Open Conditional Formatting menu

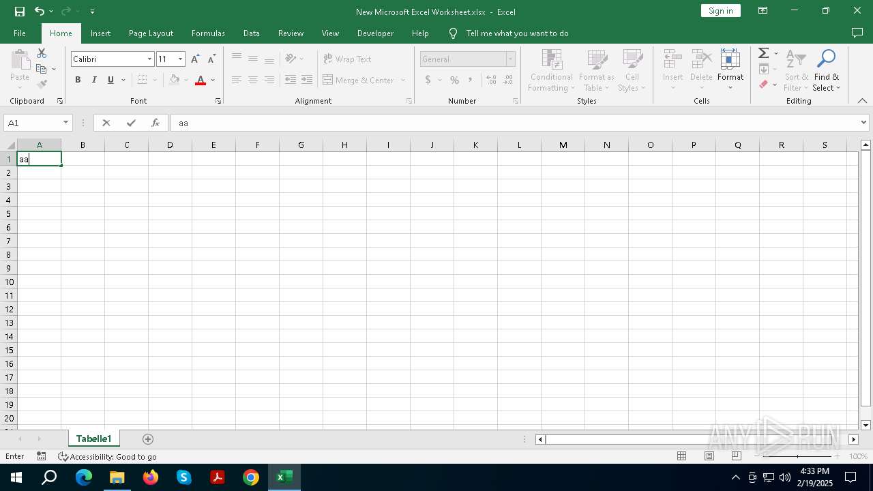pos(551,70)
